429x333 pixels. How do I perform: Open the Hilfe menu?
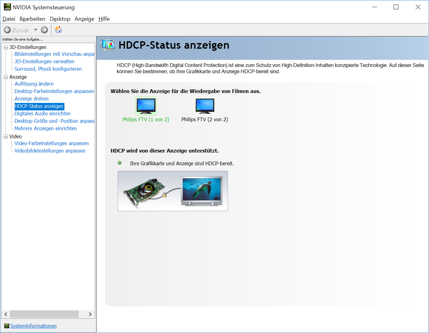(104, 19)
